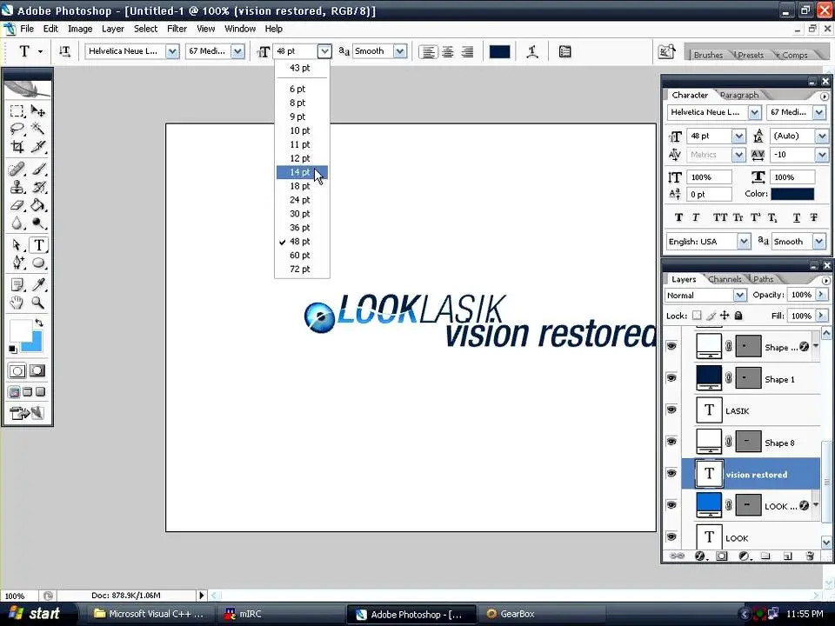This screenshot has width=835, height=626.
Task: Select the Crop tool
Action: [x=17, y=147]
